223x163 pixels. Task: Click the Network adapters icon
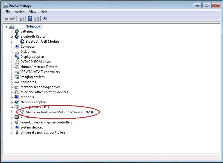tap(17, 102)
